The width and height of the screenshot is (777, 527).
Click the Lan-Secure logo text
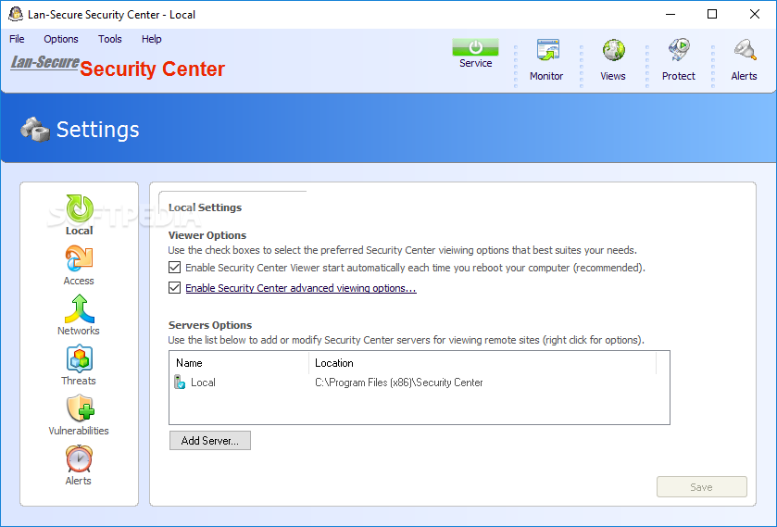point(45,62)
